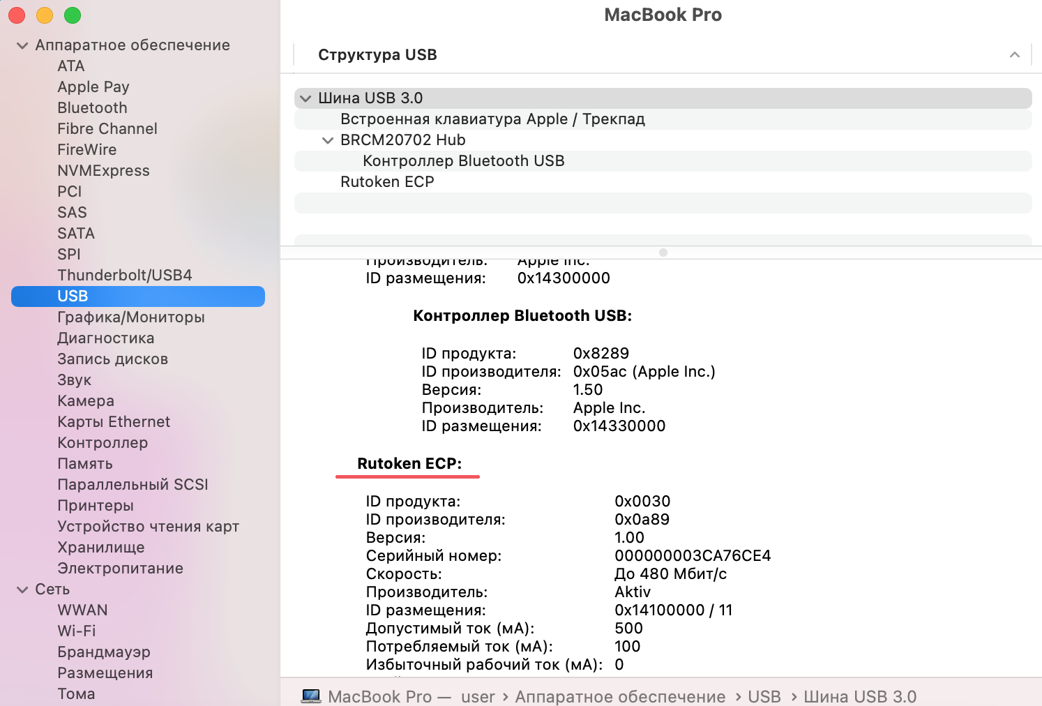Click the 0x8289 product ID value
This screenshot has height=706, width=1042.
601,354
